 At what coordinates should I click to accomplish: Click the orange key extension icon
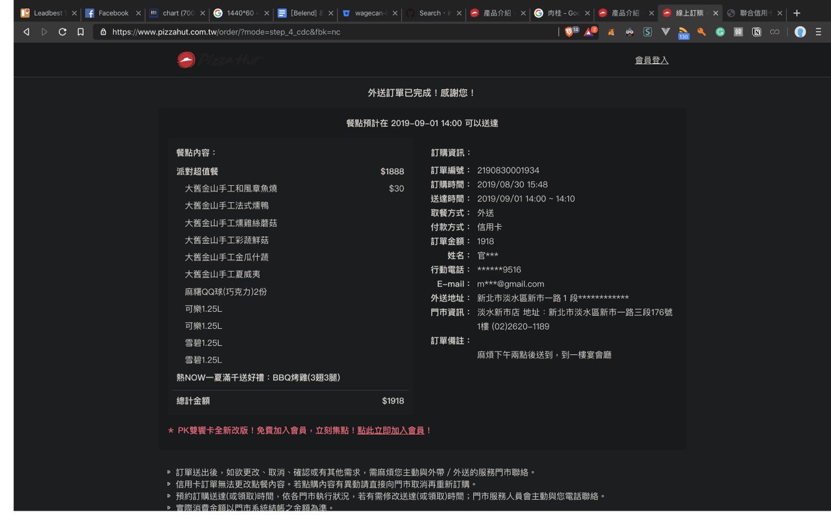(702, 32)
